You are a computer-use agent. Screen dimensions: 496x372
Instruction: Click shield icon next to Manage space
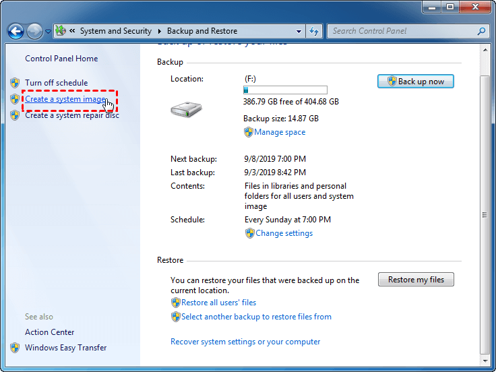[x=249, y=132]
